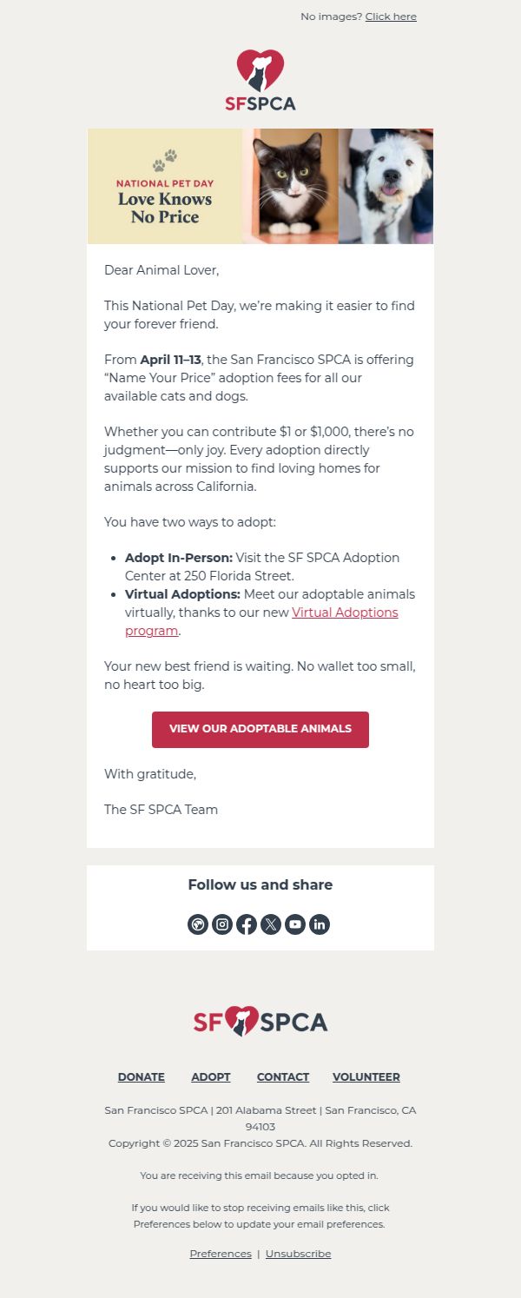Go to the Adopt footer link

tap(211, 1076)
